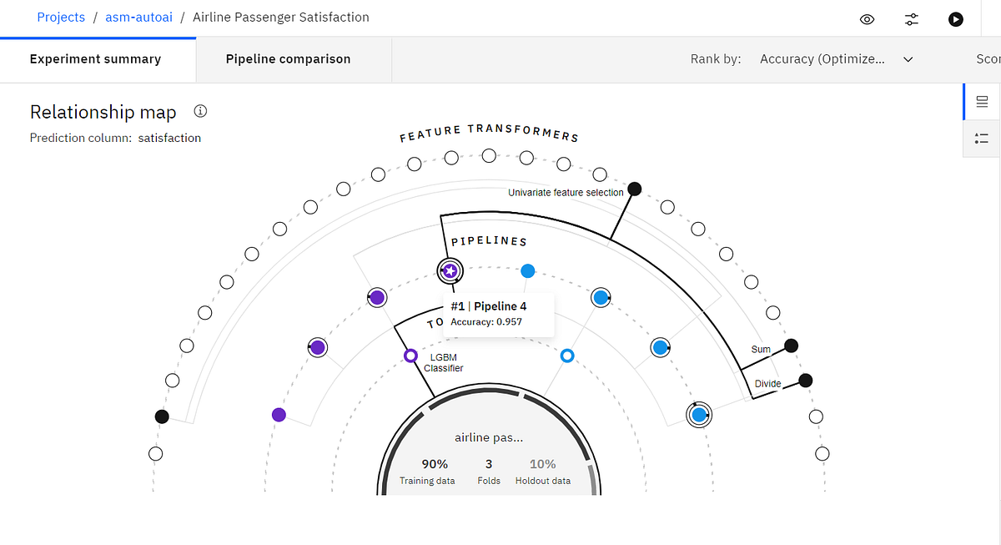Image resolution: width=1001 pixels, height=545 pixels.
Task: Switch to the Pipeline comparison tab
Action: (x=288, y=58)
